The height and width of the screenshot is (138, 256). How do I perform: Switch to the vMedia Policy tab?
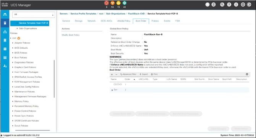124,21
